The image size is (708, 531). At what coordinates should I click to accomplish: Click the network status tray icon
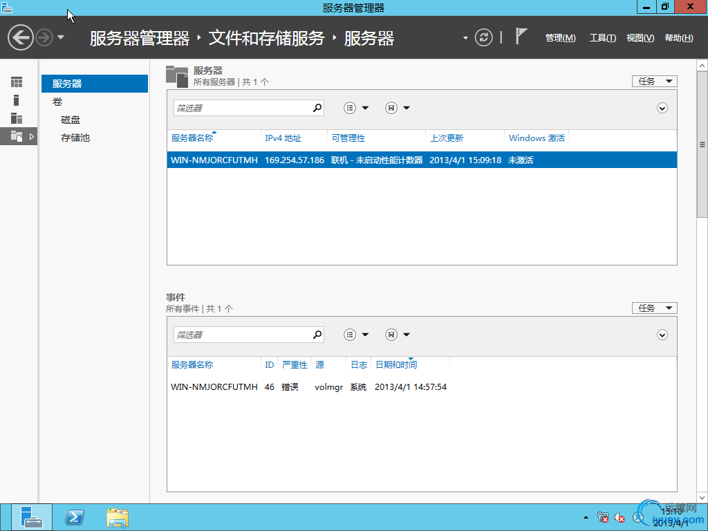603,517
